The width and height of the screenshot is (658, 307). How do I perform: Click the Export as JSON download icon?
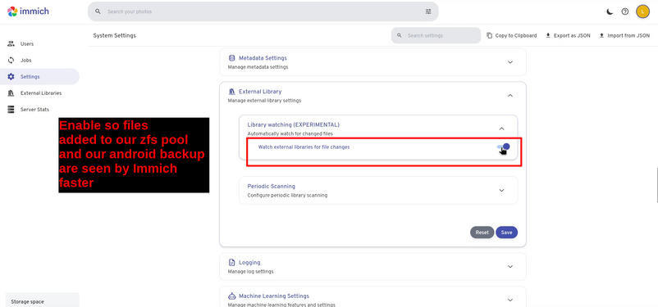tap(547, 35)
